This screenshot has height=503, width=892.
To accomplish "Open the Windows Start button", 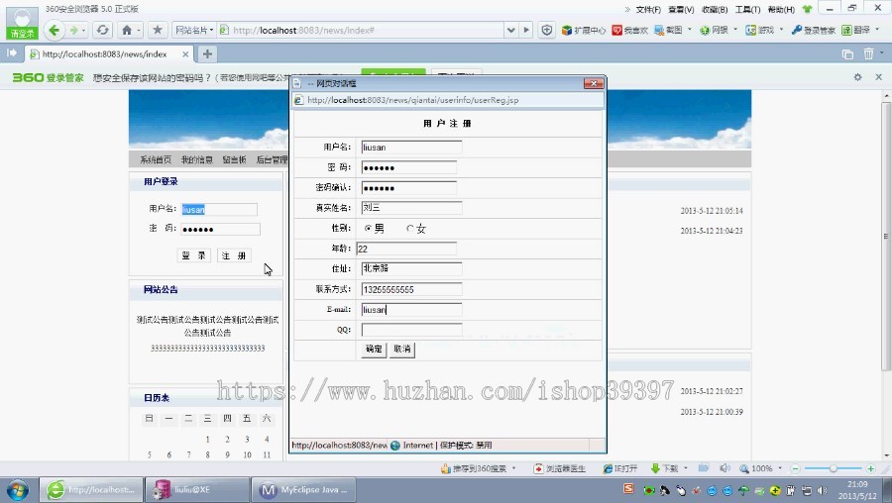I will (x=18, y=490).
